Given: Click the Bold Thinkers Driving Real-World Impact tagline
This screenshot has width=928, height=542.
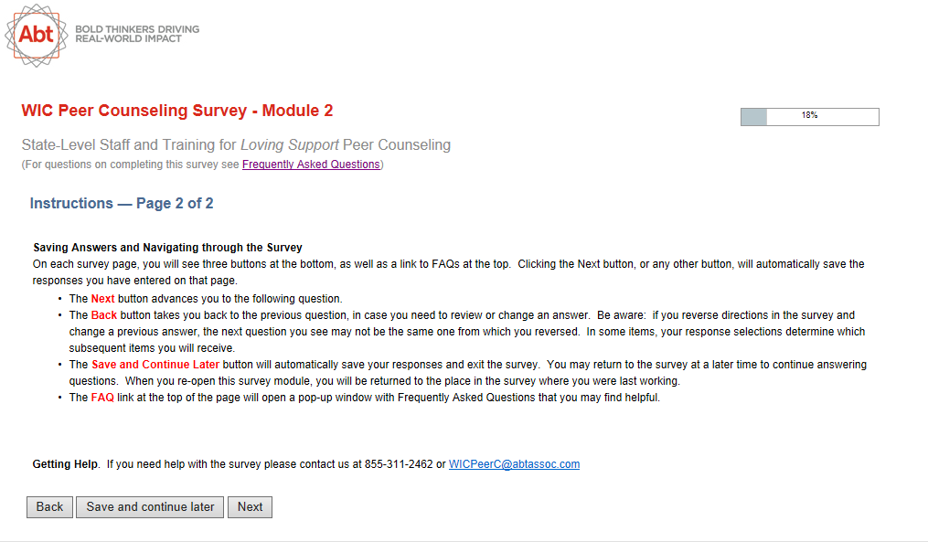Looking at the screenshot, I should point(136,35).
